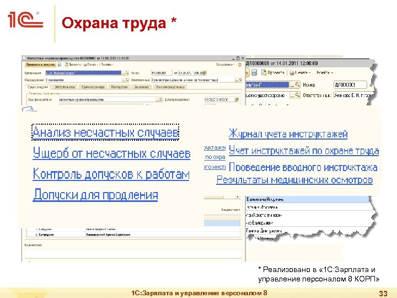This screenshot has height=298, width=397.
Task: Switch to the 'Протокол осмотра' tab
Action: tap(93, 87)
